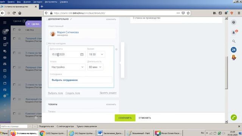Viewport: 242px width, 136px height.
Task: Open Мария Ситникова responsible profile
Action: [x=68, y=32]
